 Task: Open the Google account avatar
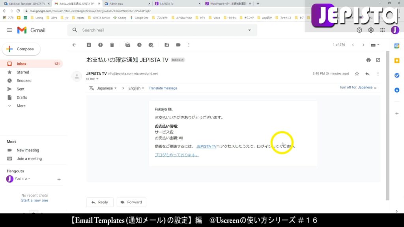tap(395, 30)
